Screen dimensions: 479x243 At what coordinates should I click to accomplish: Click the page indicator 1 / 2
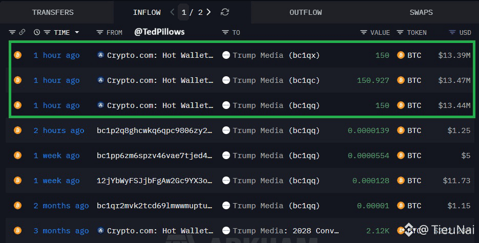click(192, 12)
